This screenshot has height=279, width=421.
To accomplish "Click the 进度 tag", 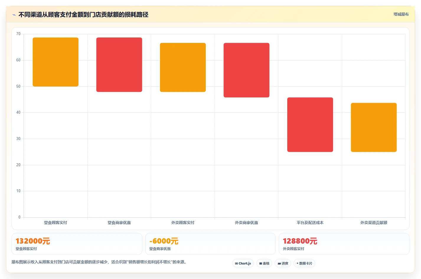I will 283,263.
